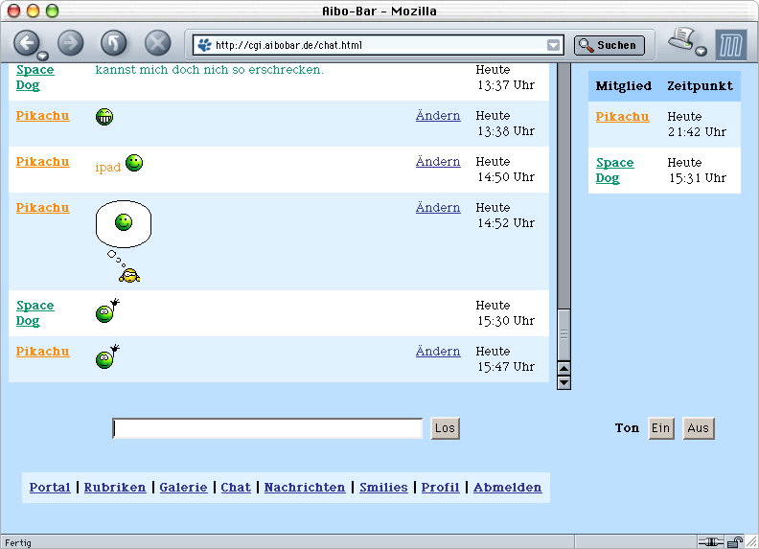This screenshot has height=549, width=759.
Task: Click Ändern link for the 14:50 message
Action: coord(438,162)
